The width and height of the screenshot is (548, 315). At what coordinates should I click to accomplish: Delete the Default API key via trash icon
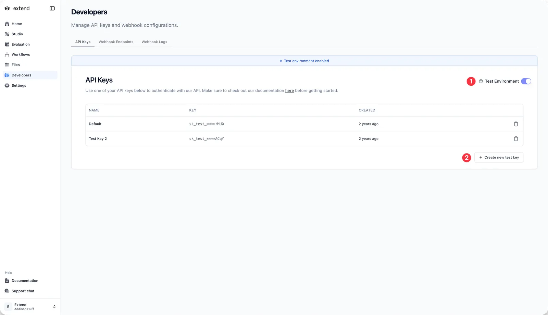click(516, 124)
